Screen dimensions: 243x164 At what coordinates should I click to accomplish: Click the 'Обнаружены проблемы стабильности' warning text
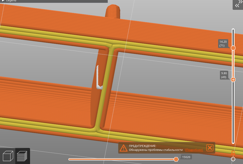pyautogui.click(x=156, y=150)
